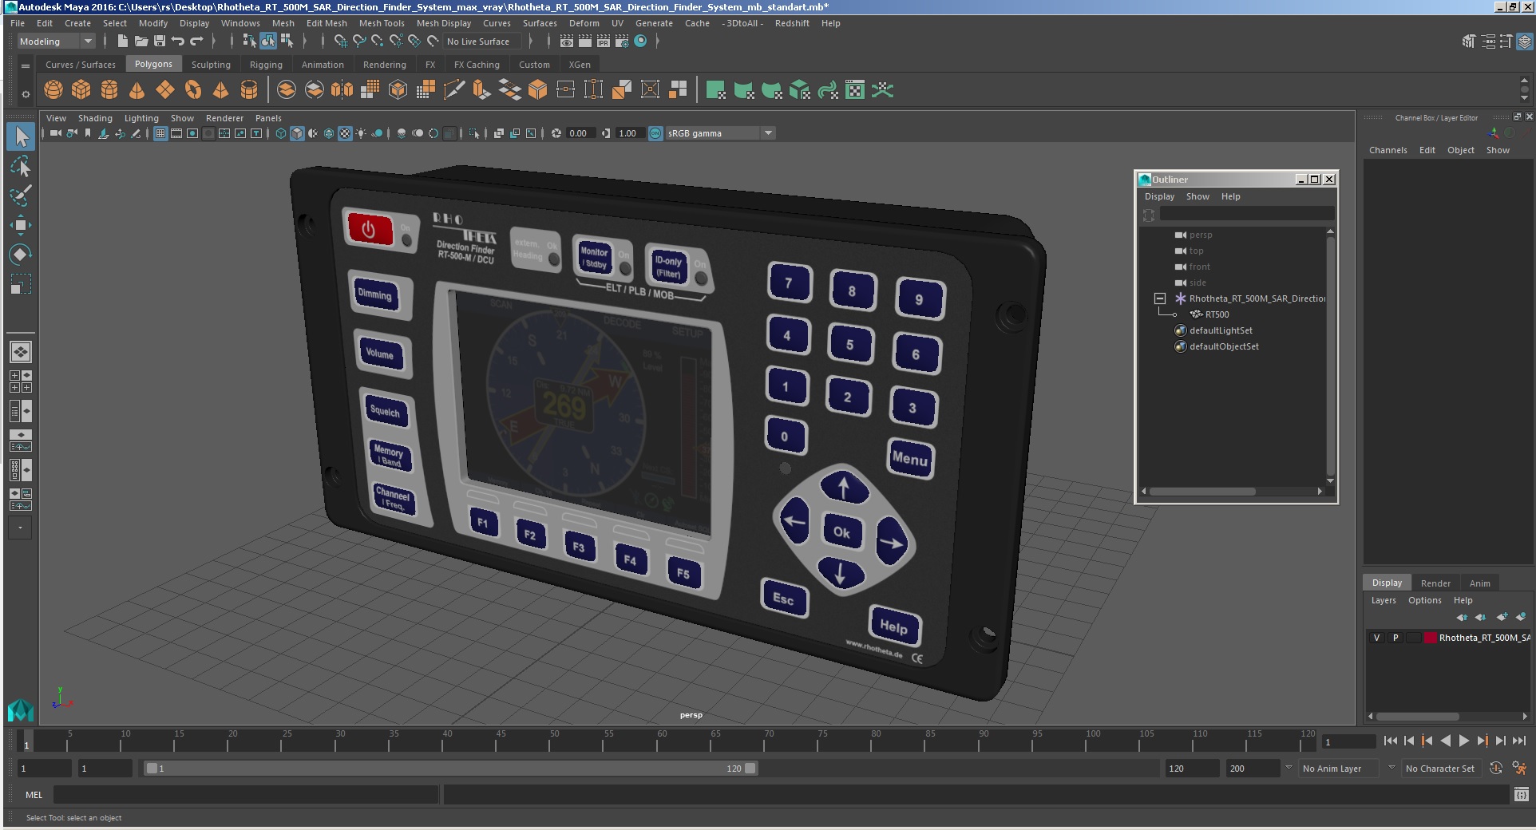
Task: Activate the Lasso select tool
Action: pos(21,166)
